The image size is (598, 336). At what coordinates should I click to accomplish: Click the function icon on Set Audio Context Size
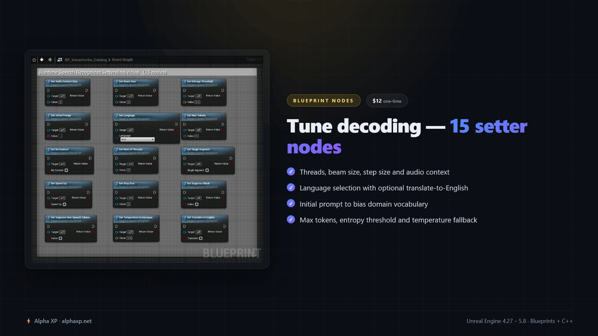49,82
